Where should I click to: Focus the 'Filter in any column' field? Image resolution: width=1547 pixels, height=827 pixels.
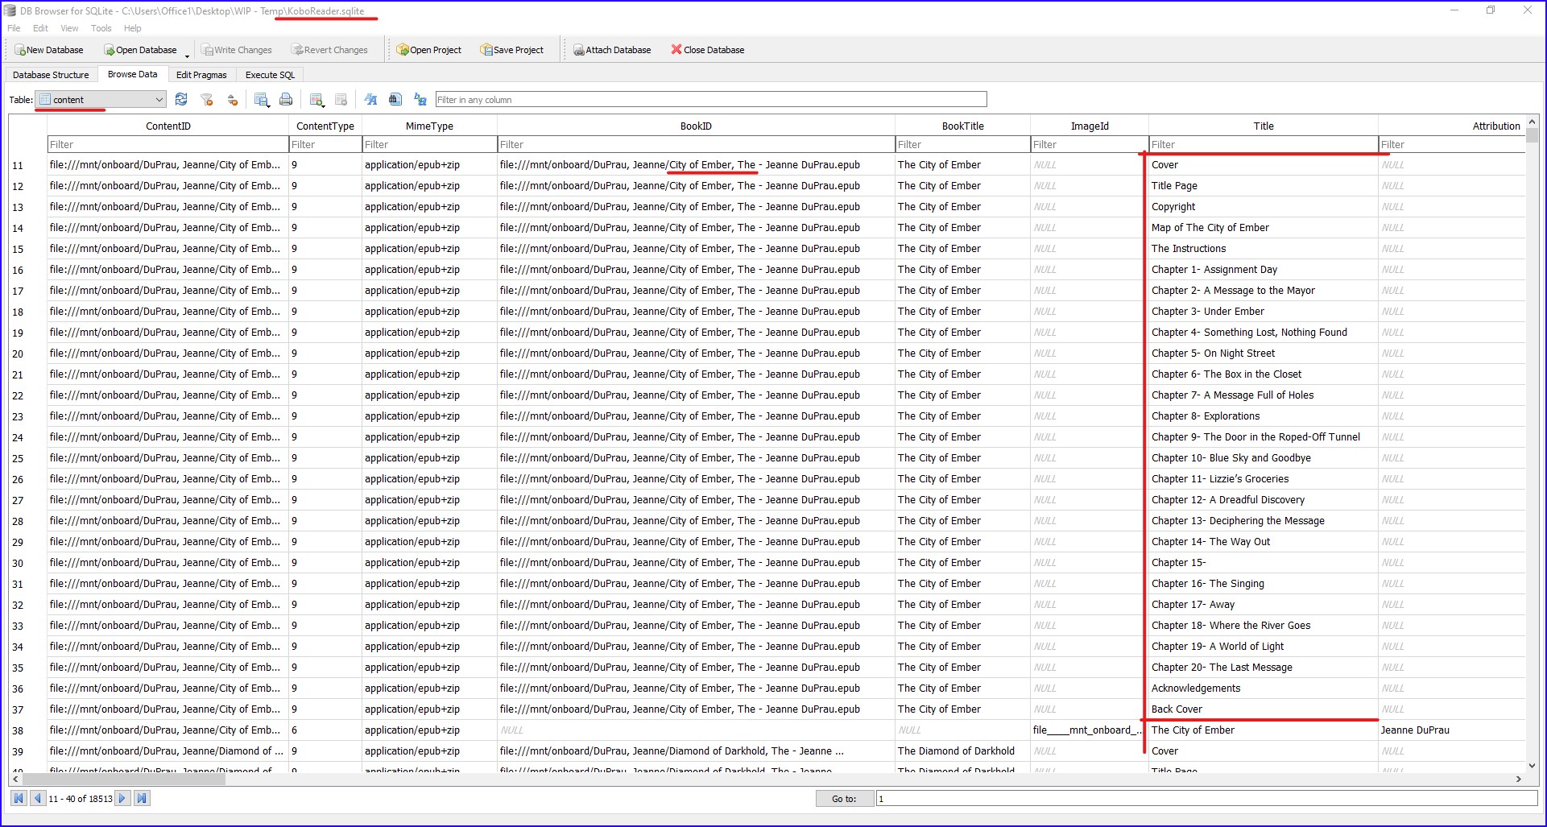tap(710, 100)
